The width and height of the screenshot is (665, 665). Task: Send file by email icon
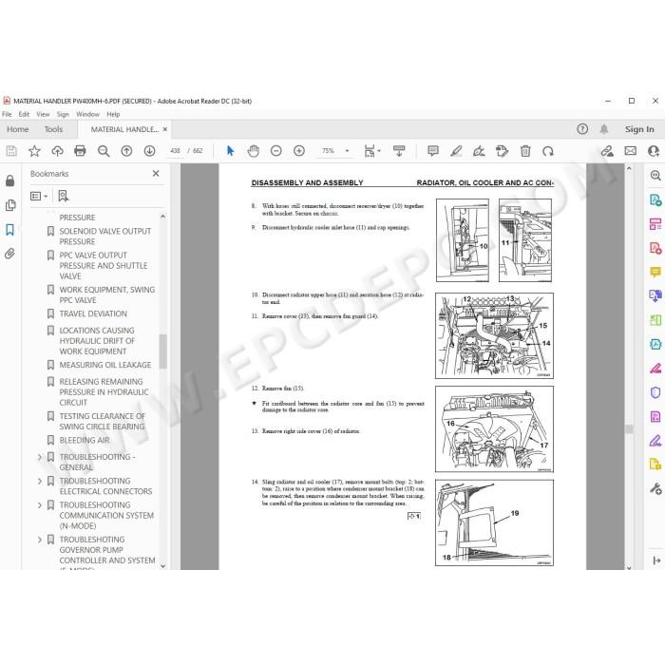click(630, 151)
